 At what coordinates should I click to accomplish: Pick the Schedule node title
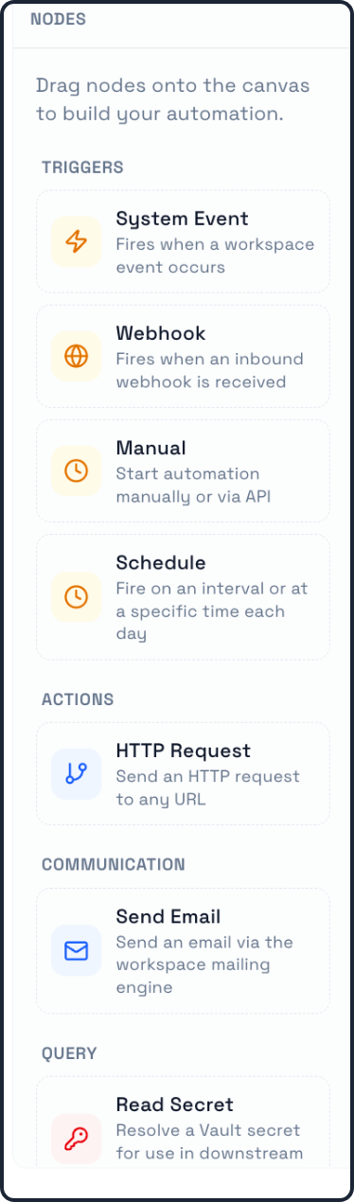[161, 562]
